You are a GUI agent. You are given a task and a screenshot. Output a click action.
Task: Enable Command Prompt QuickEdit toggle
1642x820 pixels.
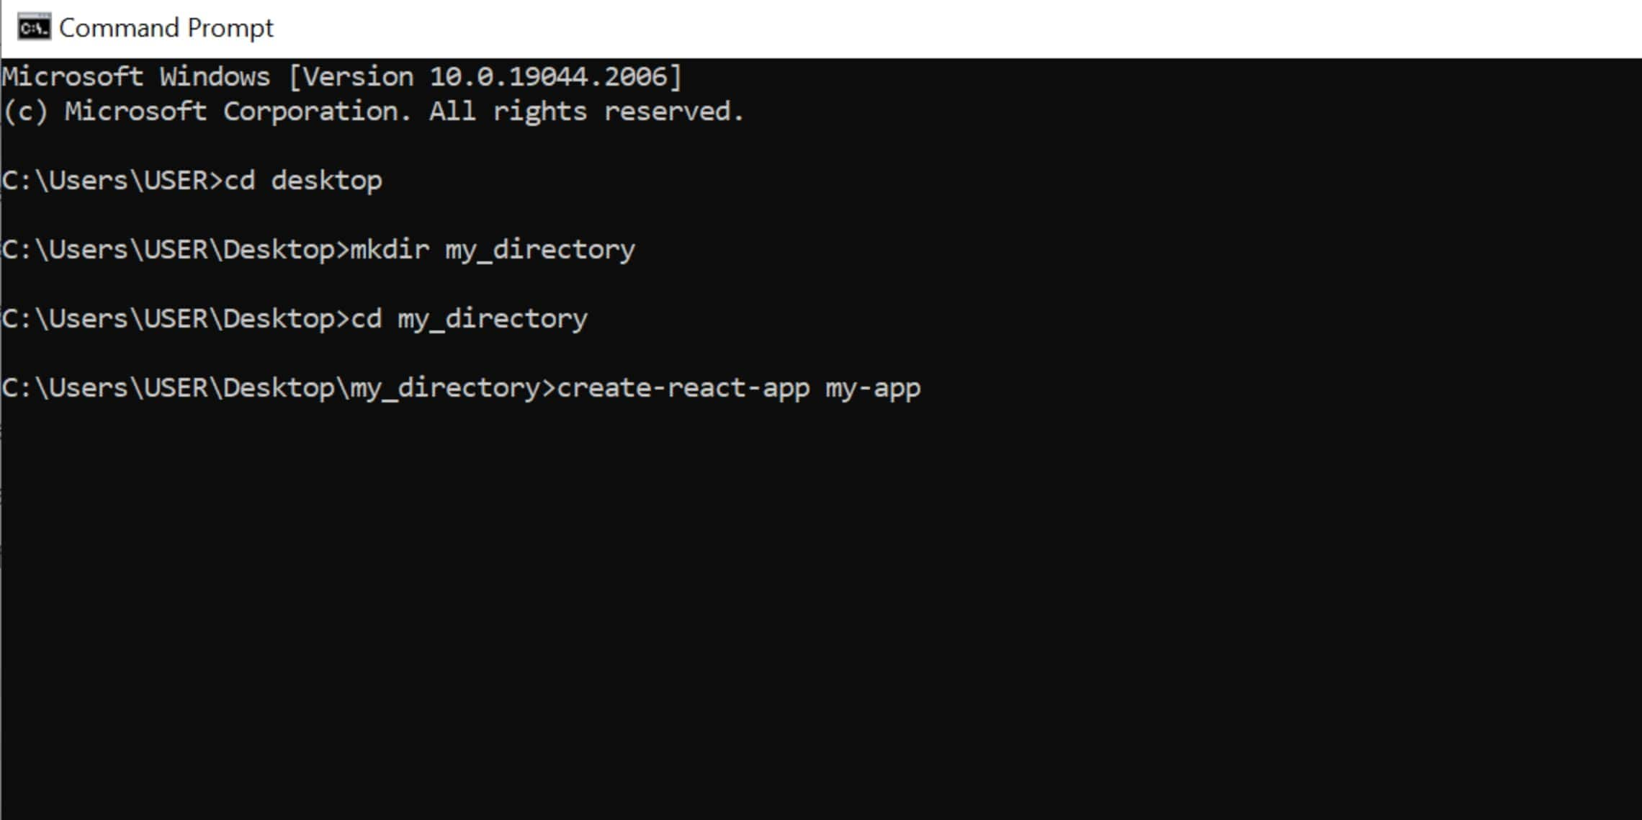coord(28,28)
